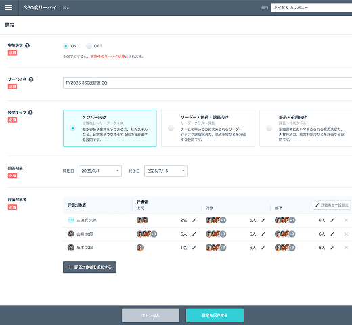Image resolution: width=352 pixels, height=325 pixels.
Task: Remove first evaluatee row with X icon
Action: pos(346,220)
